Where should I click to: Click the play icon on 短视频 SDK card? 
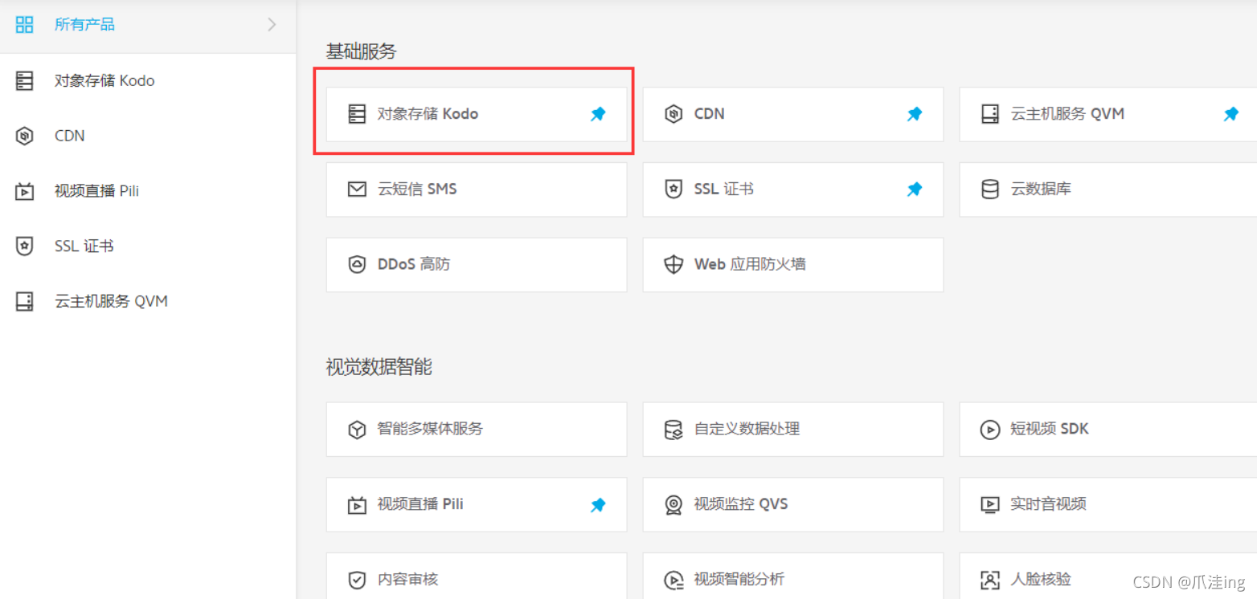(990, 430)
